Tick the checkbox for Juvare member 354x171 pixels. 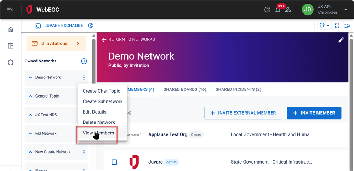[x=114, y=162]
